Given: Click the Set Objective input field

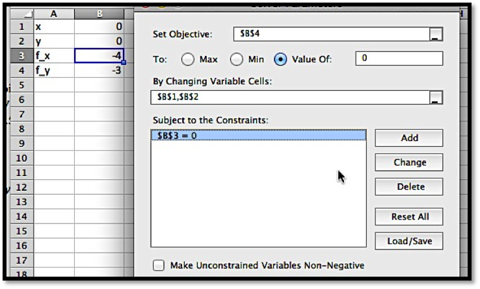Looking at the screenshot, I should tap(330, 34).
